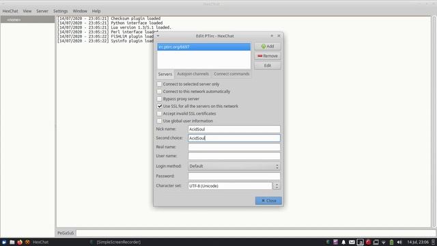The height and width of the screenshot is (246, 437).
Task: Open the HexChat menu
Action: (10, 11)
